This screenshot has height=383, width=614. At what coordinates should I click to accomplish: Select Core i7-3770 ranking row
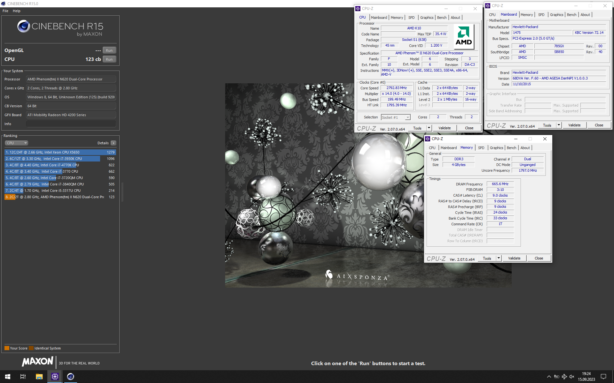pos(60,171)
